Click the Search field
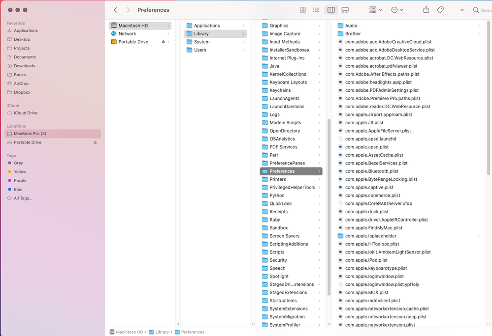This screenshot has width=492, height=336. point(481,10)
